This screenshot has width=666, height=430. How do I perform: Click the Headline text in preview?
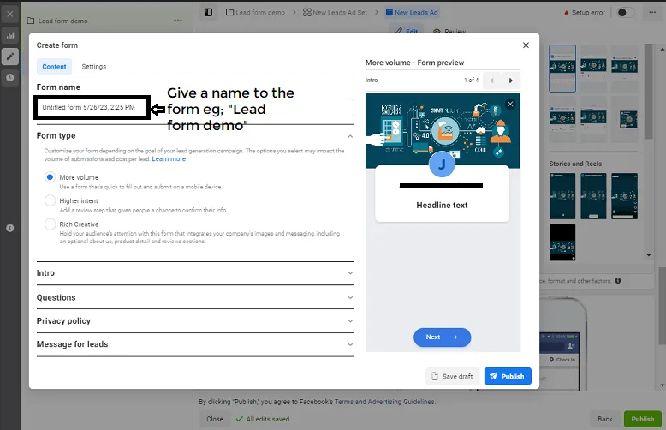[442, 206]
